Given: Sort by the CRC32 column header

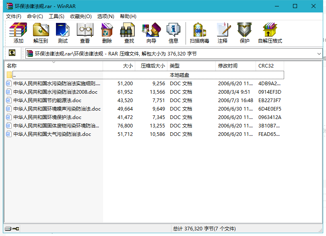Looking at the screenshot, I should (x=270, y=66).
